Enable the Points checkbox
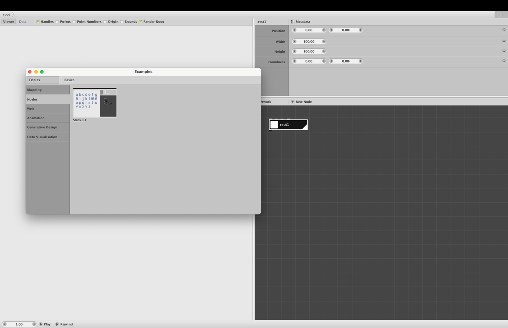This screenshot has width=508, height=328. [x=57, y=22]
